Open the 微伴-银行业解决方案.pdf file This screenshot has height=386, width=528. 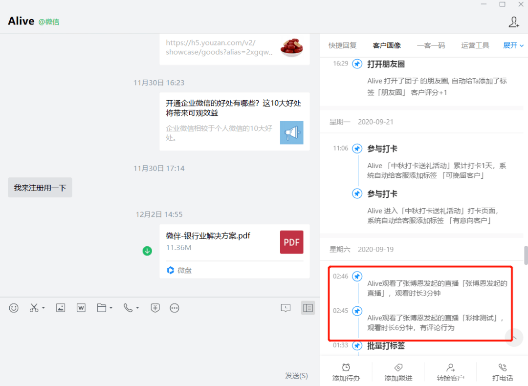tap(234, 251)
